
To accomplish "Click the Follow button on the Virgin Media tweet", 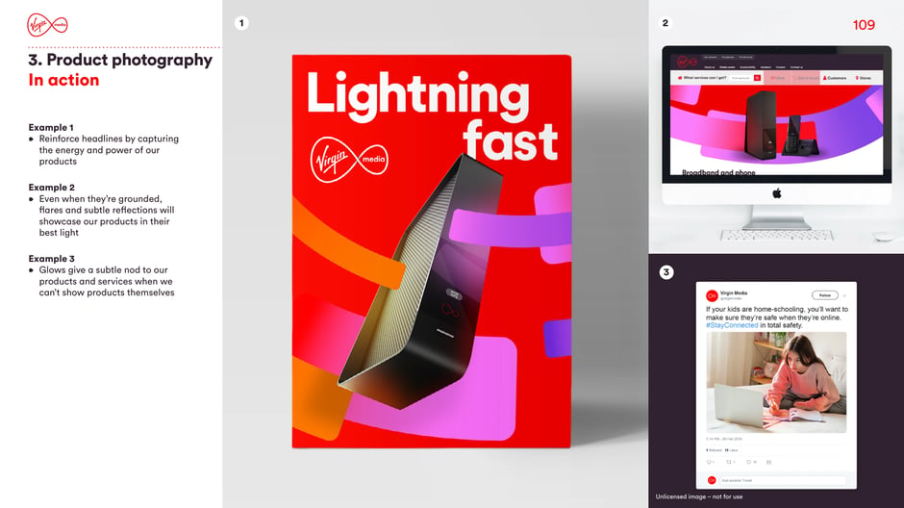I will 825,295.
